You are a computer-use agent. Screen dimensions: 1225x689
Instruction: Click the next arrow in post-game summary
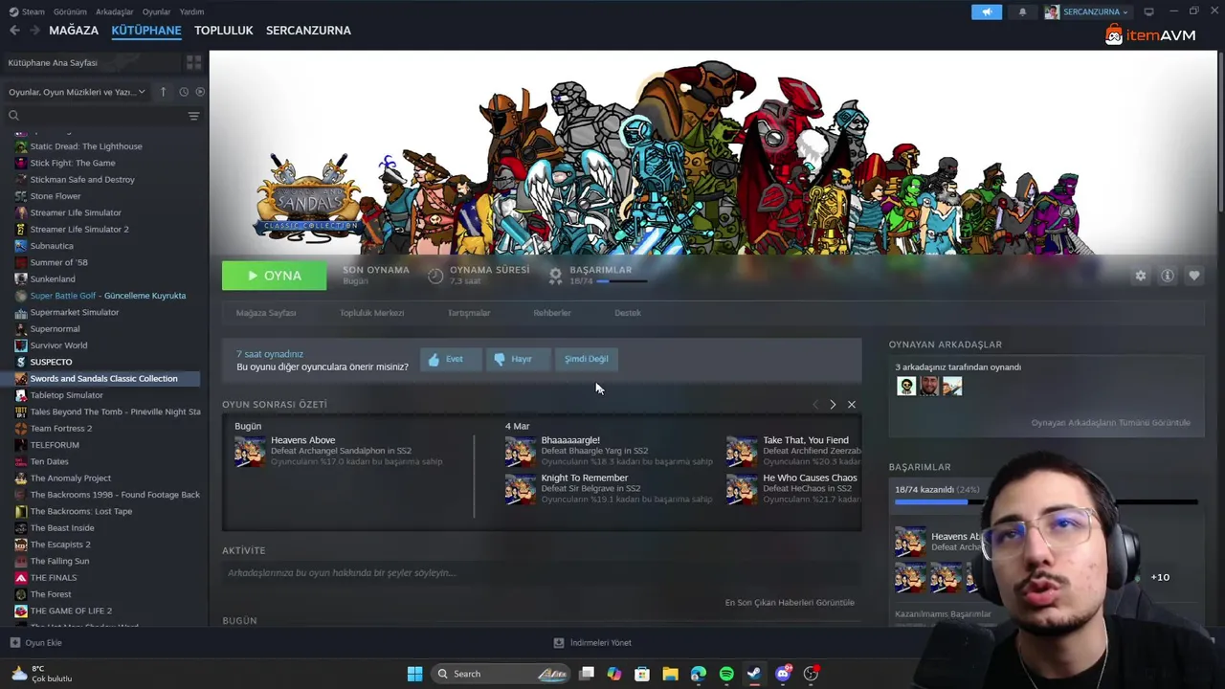tap(833, 405)
